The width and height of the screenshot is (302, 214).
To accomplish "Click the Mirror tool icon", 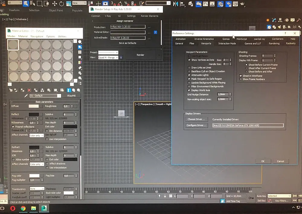I will click(175, 3).
